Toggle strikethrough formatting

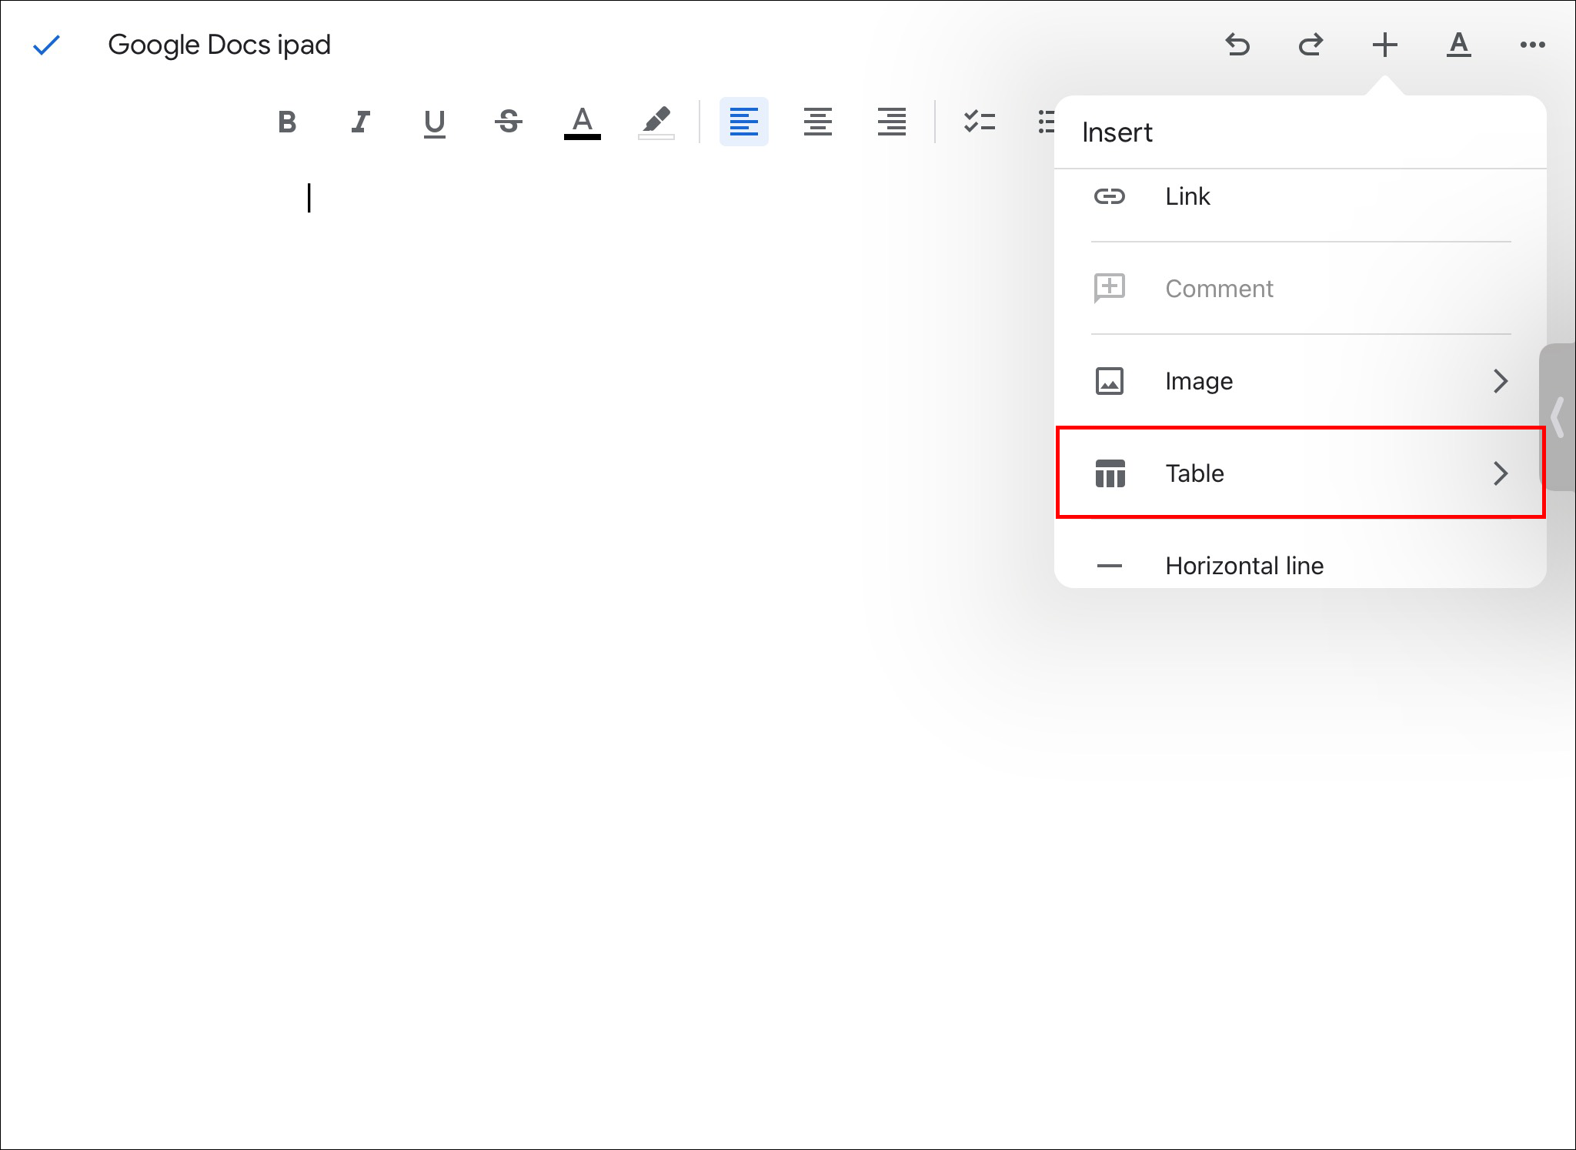[x=509, y=122]
